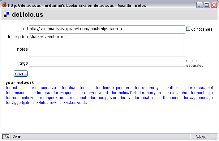Image resolution: width=219 pixels, height=141 pixels.
Task: Click the 'your network' heading
Action: point(20,83)
